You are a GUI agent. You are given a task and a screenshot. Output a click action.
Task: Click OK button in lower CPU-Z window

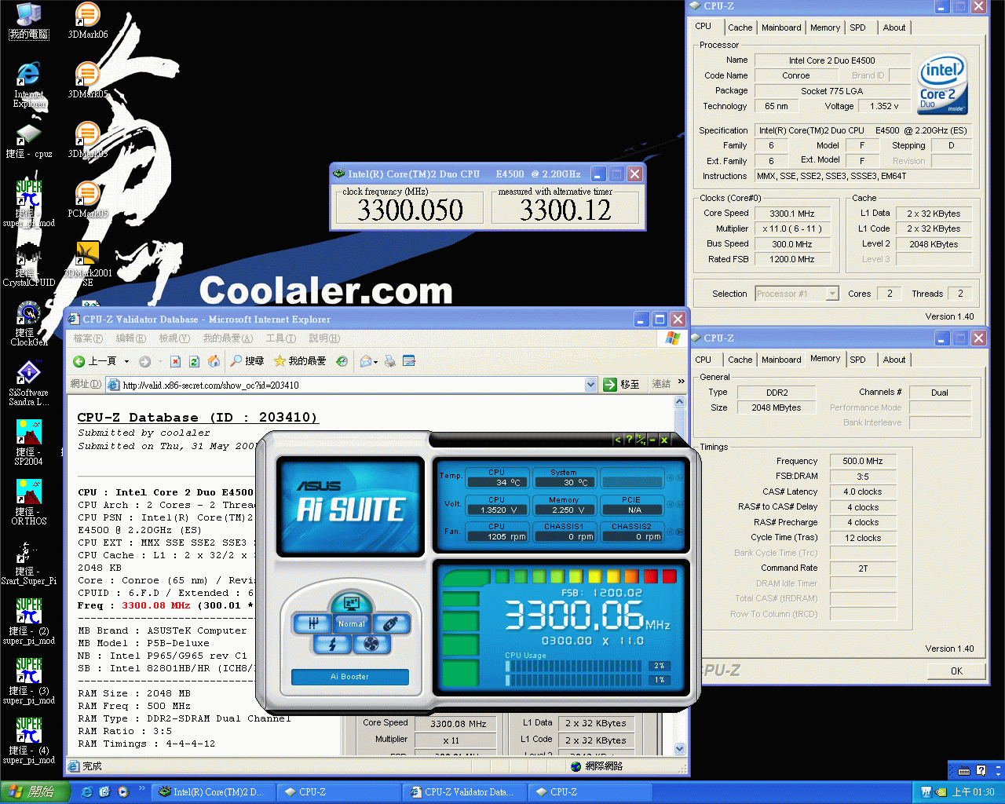[956, 671]
